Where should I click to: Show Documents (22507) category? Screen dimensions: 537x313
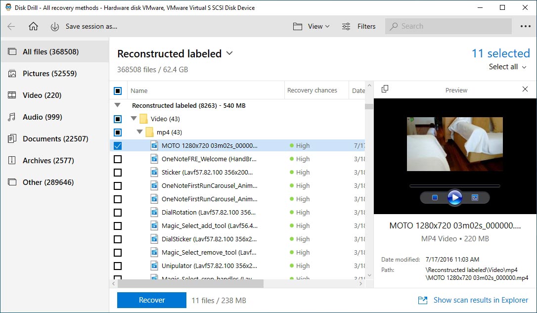tap(55, 138)
